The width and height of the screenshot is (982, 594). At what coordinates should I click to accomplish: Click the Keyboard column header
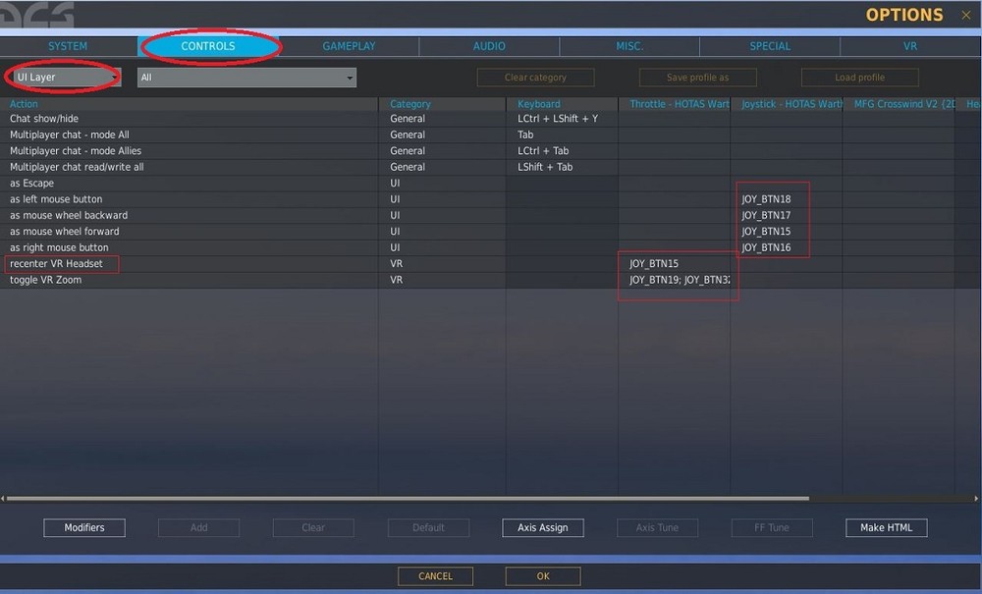click(562, 104)
